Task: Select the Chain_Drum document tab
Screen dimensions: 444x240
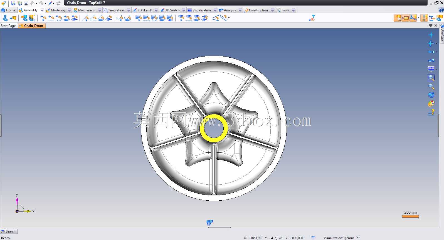Action: (x=31, y=26)
